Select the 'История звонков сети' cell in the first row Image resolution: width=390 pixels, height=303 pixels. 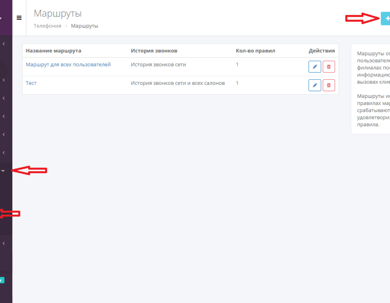pos(159,64)
